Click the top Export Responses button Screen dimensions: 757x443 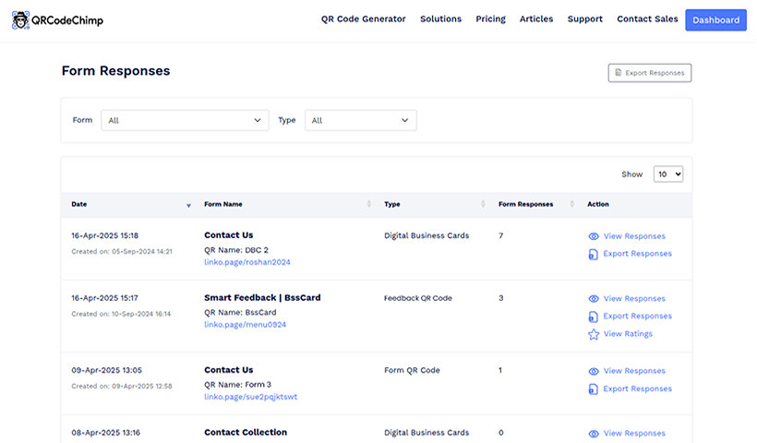pos(650,73)
